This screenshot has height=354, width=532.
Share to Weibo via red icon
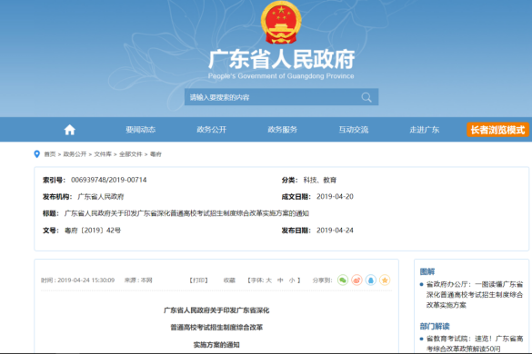[356, 280]
